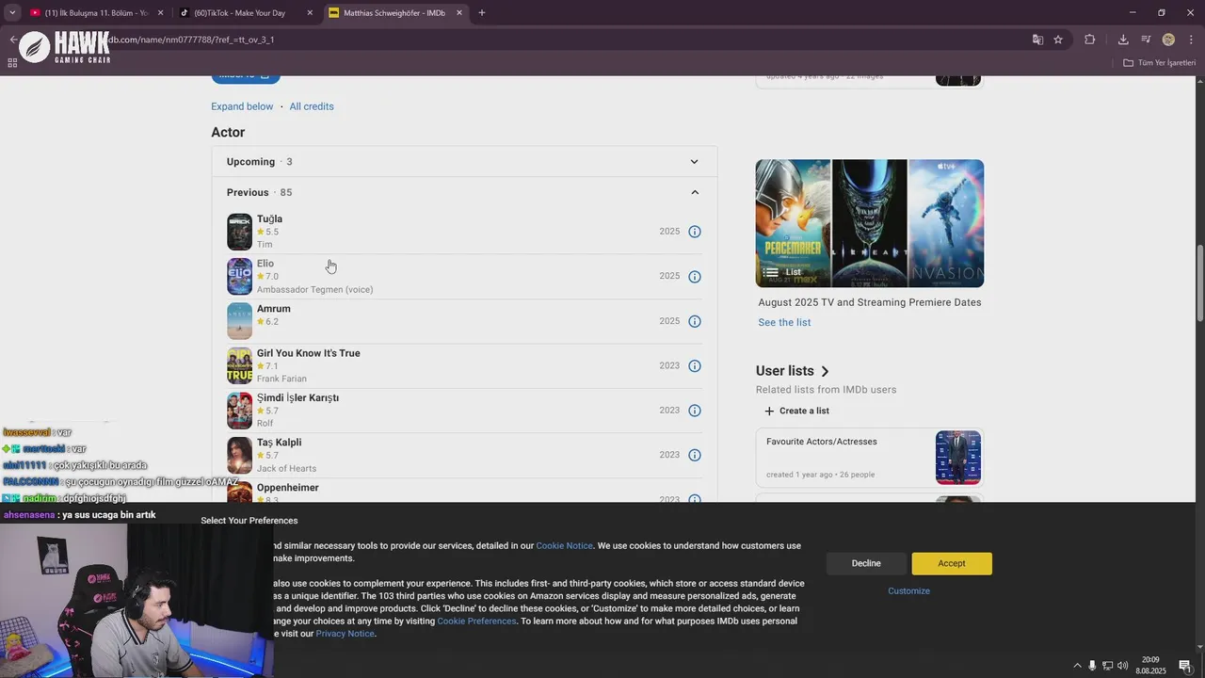Open browser extensions puzzle icon

[x=1090, y=40]
